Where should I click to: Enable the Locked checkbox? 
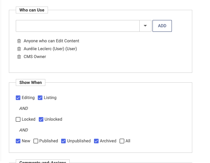coord(18,119)
